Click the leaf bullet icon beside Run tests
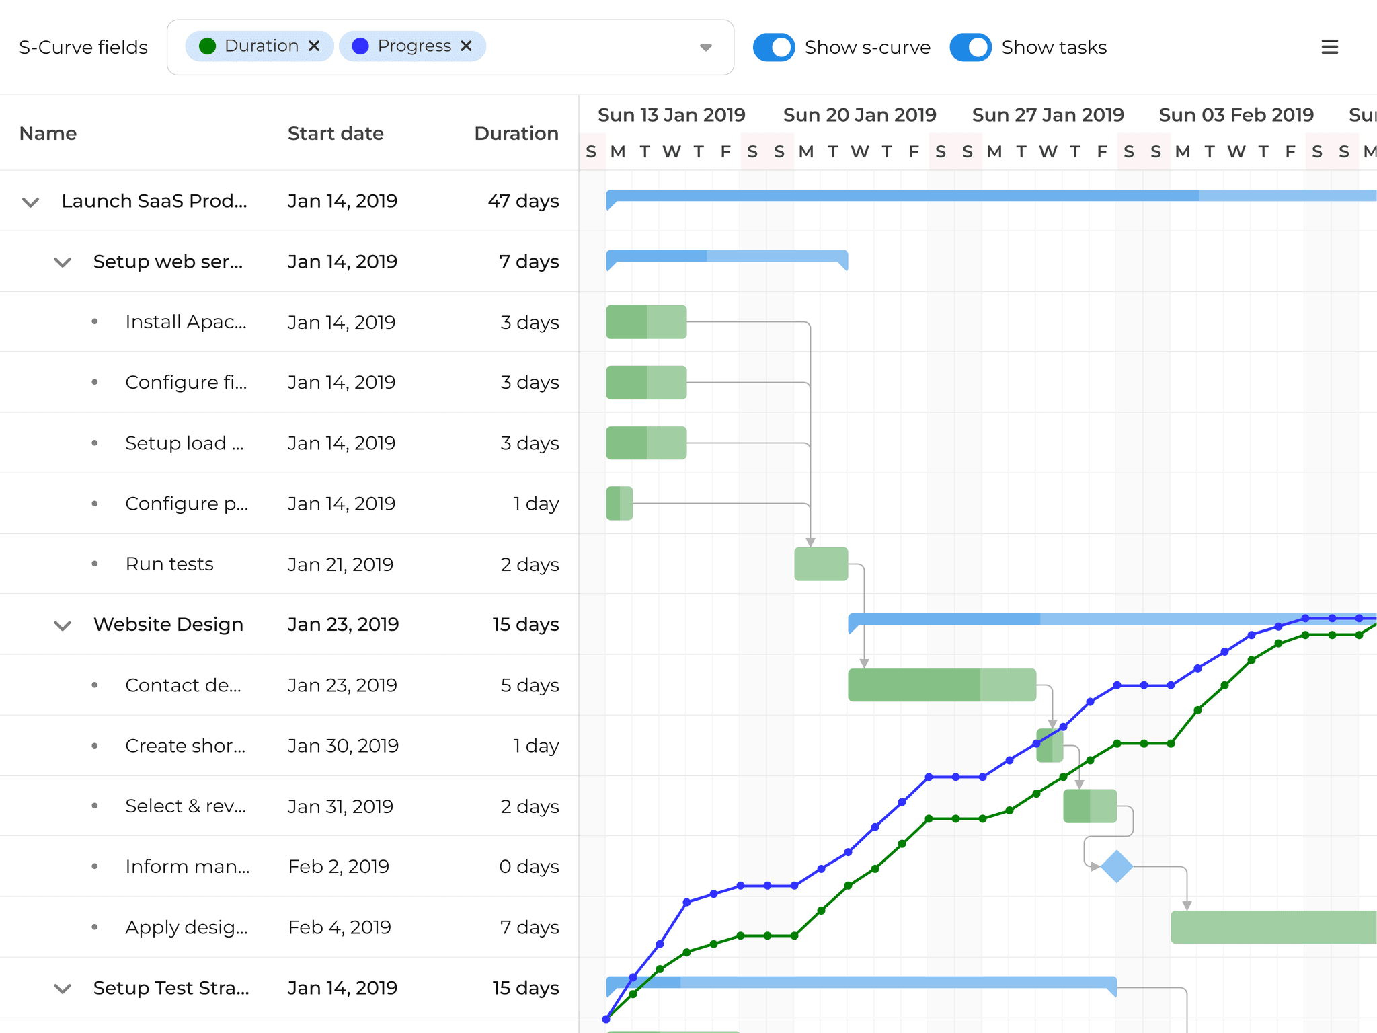The height and width of the screenshot is (1033, 1377). [95, 564]
